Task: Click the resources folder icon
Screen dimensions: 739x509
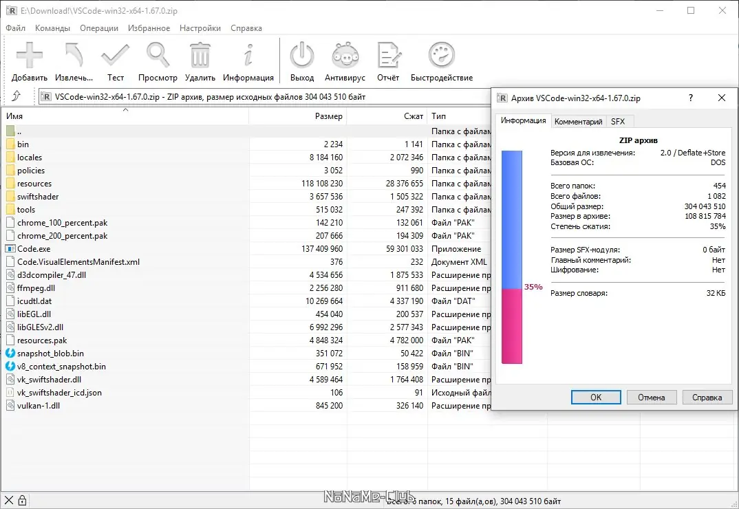Action: pos(11,184)
